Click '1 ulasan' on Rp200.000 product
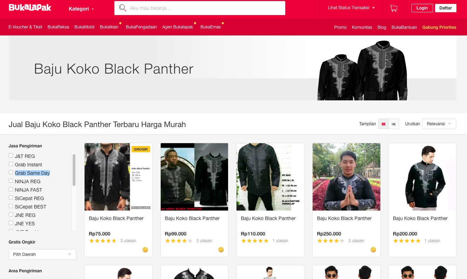467x279 pixels. [432, 241]
